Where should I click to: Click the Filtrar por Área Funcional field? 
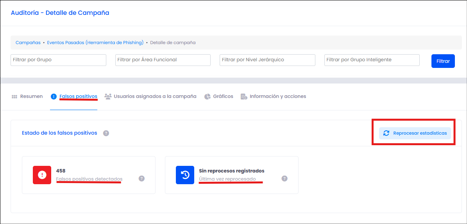coord(163,60)
